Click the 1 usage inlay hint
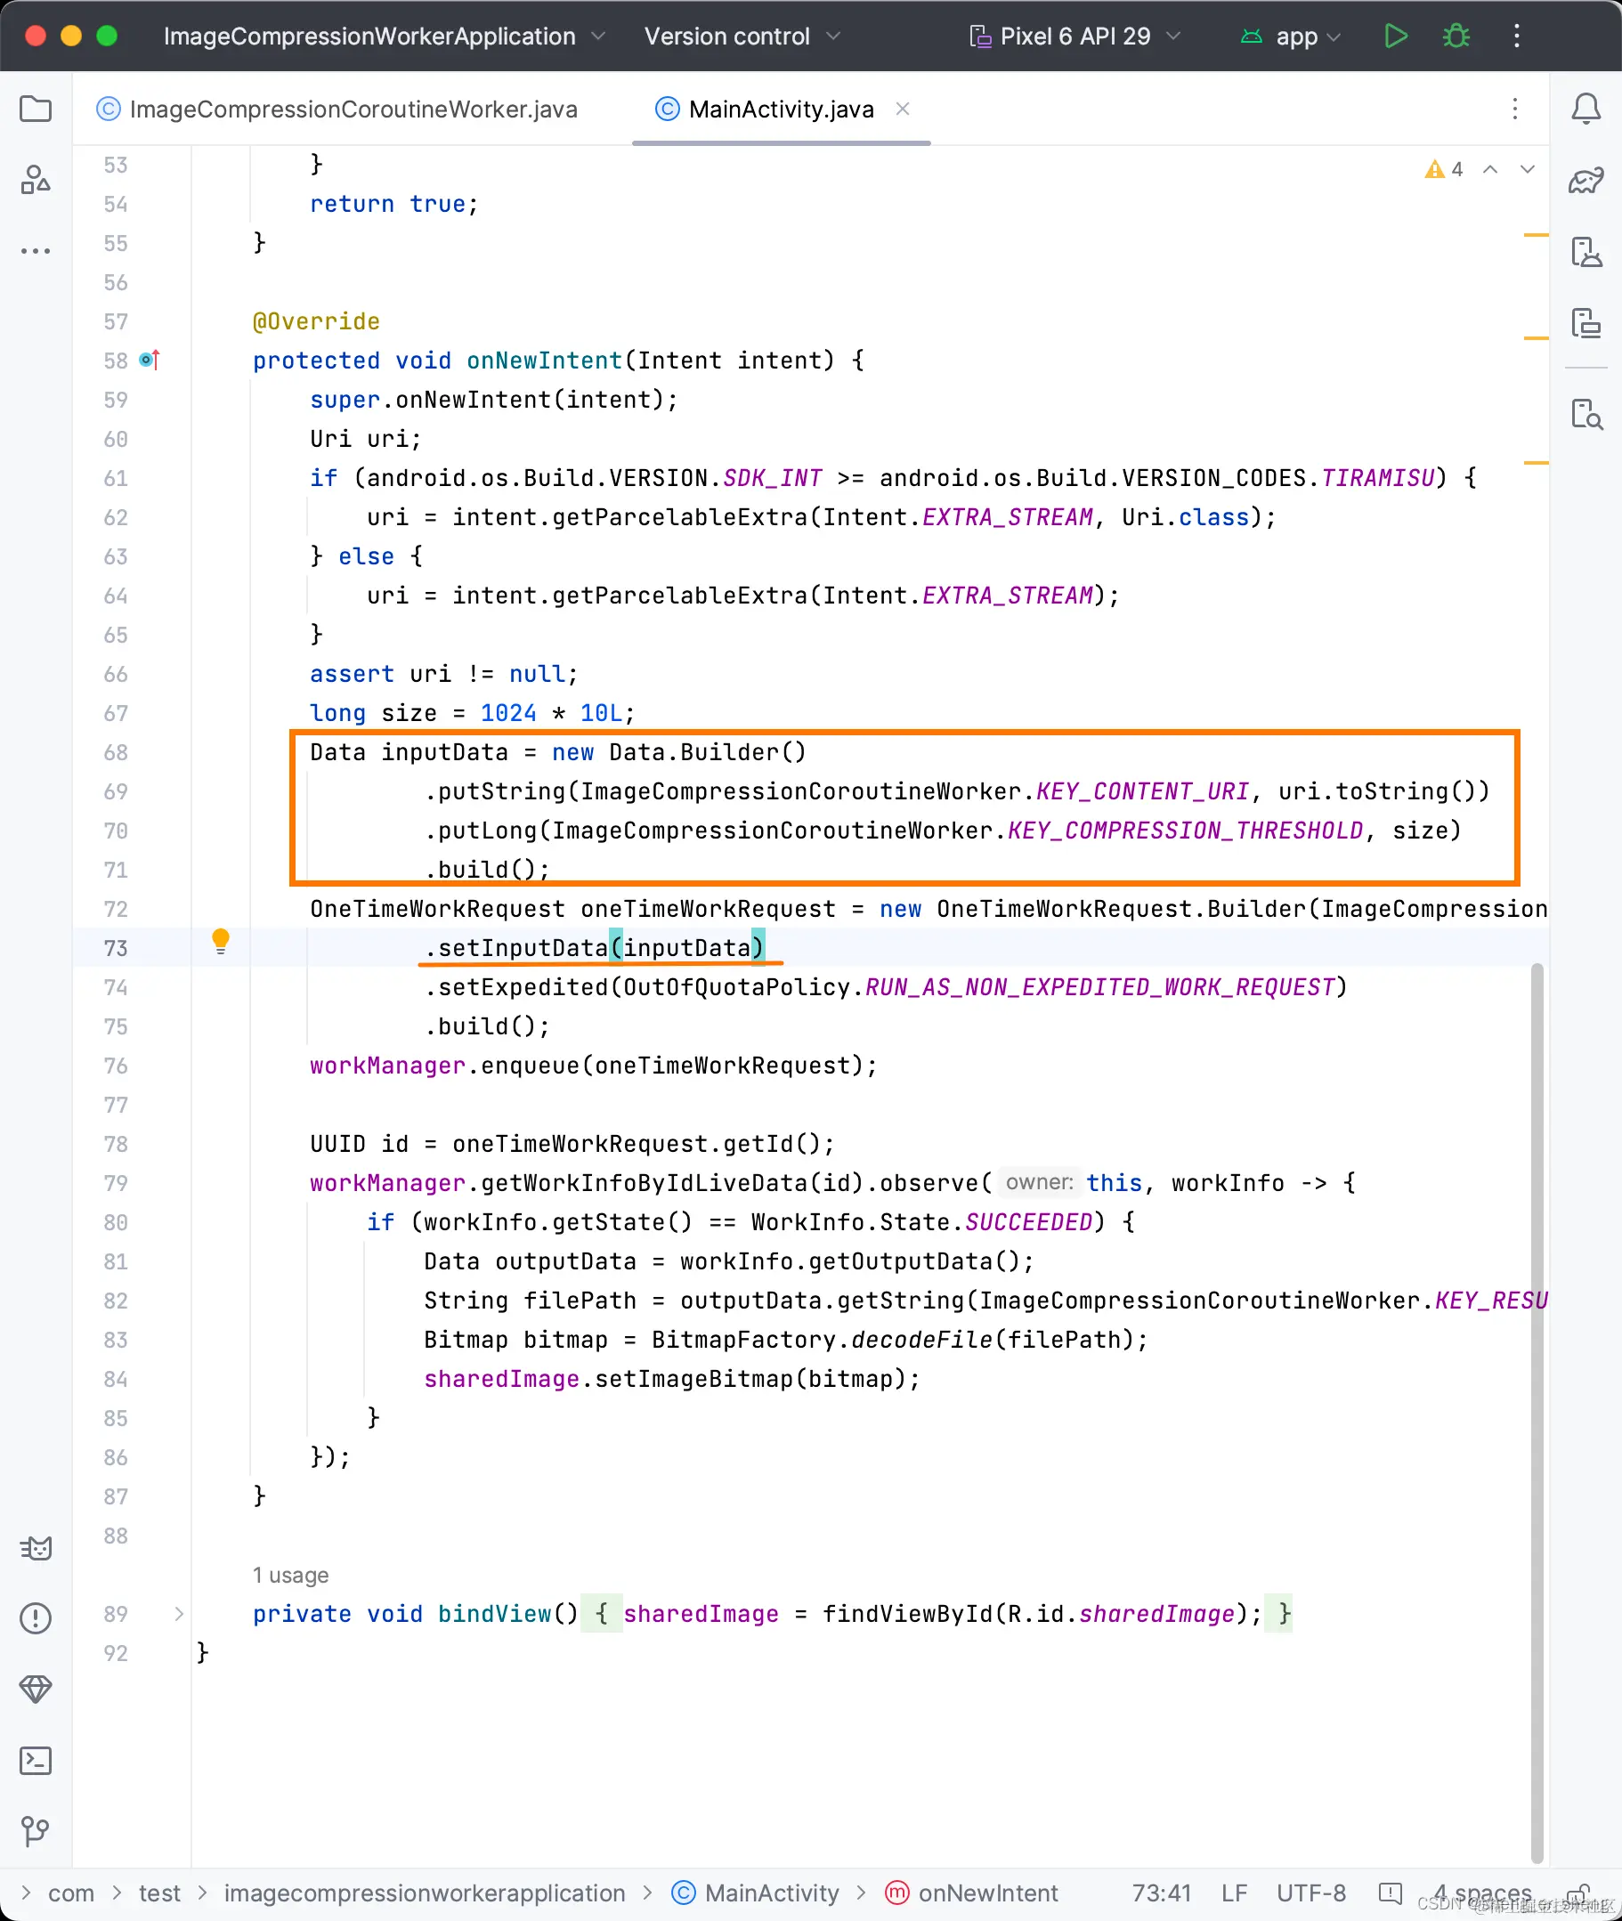 pos(290,1576)
